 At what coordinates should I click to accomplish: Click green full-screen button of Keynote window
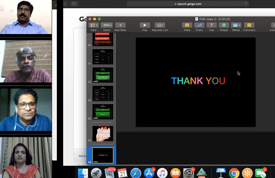(99, 19)
